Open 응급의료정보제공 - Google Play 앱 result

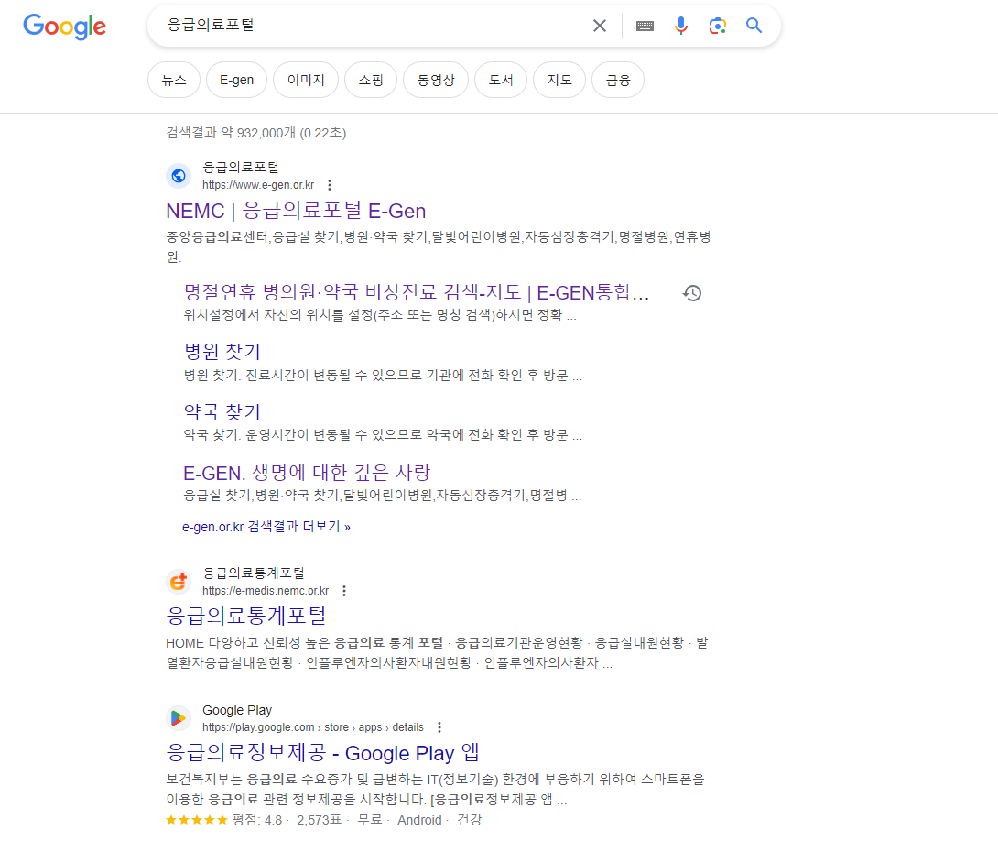click(x=322, y=752)
